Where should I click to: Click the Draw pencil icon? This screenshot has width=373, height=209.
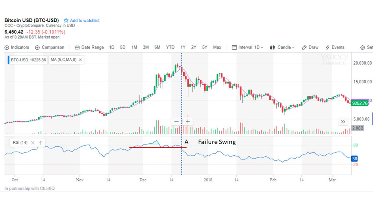[304, 48]
